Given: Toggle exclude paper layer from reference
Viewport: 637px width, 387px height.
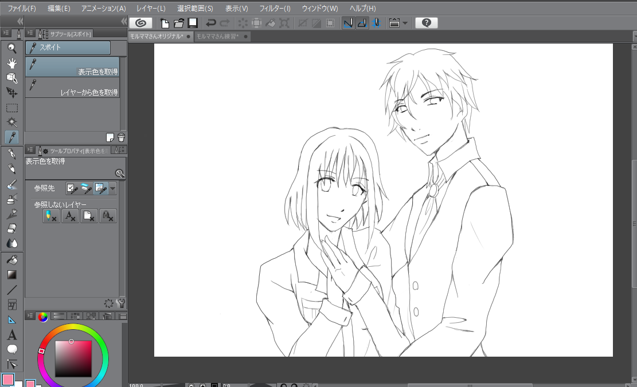Looking at the screenshot, I should [89, 216].
